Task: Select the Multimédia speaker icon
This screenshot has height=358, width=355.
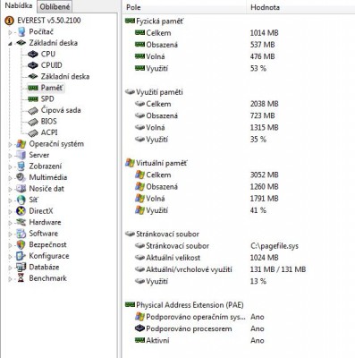Action: point(21,177)
